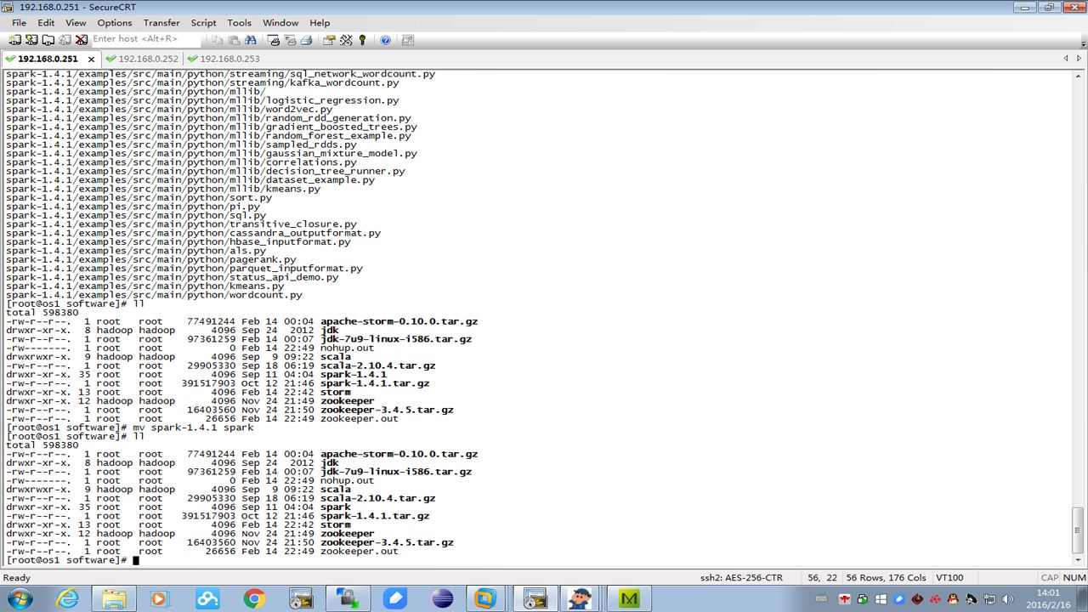Viewport: 1088px width, 612px height.
Task: Click 'apache-storm-0.10.0.tar.gz' in the first listing
Action: 399,321
